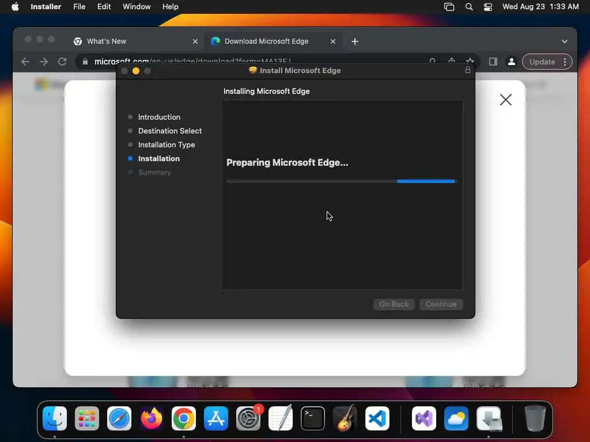Open a new Chrome tab
The width and height of the screenshot is (590, 442).
[355, 41]
